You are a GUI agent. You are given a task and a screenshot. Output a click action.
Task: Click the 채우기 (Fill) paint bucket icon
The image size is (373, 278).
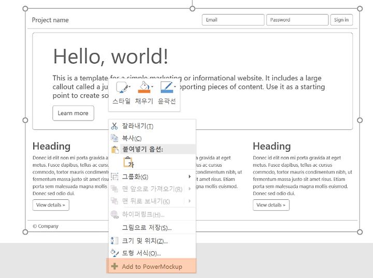point(144,87)
